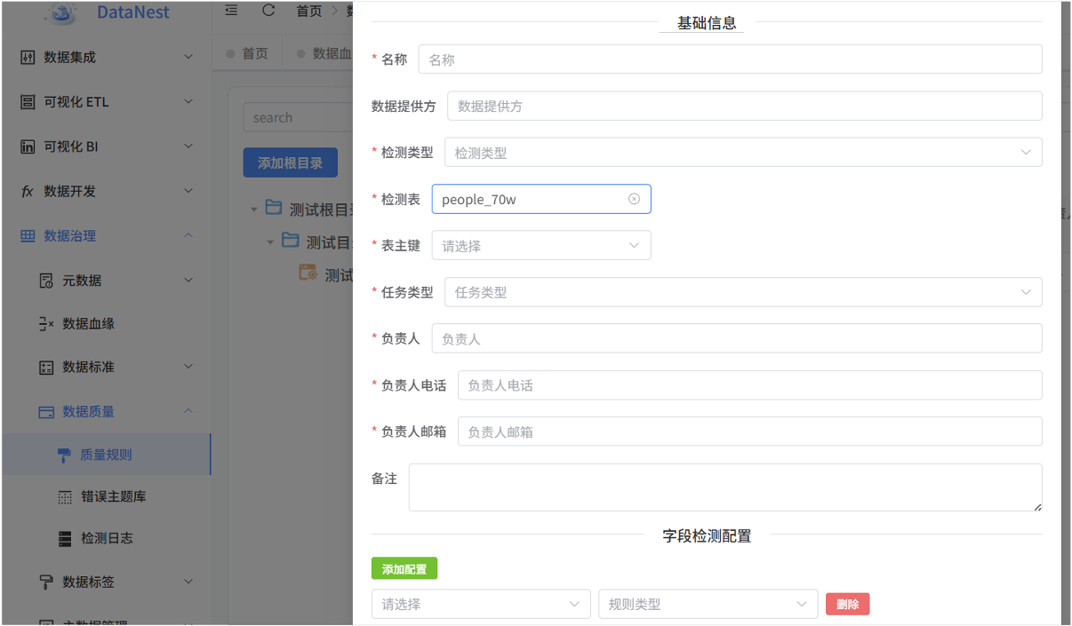The image size is (1072, 626).
Task: Collapse the 数据质量 submenu
Action: (188, 411)
